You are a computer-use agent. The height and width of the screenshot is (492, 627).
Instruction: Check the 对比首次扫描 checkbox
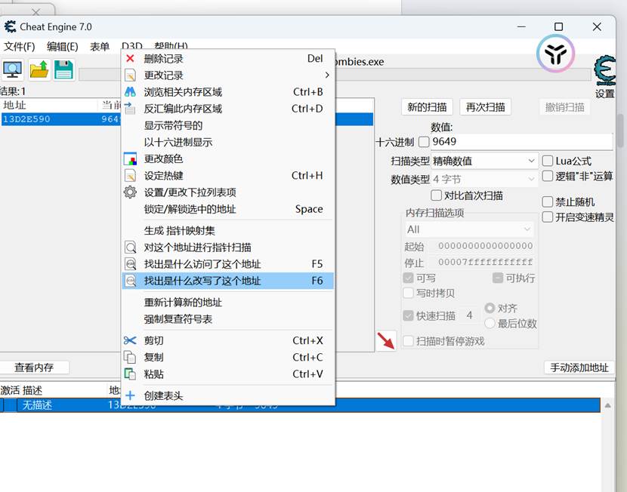point(437,195)
